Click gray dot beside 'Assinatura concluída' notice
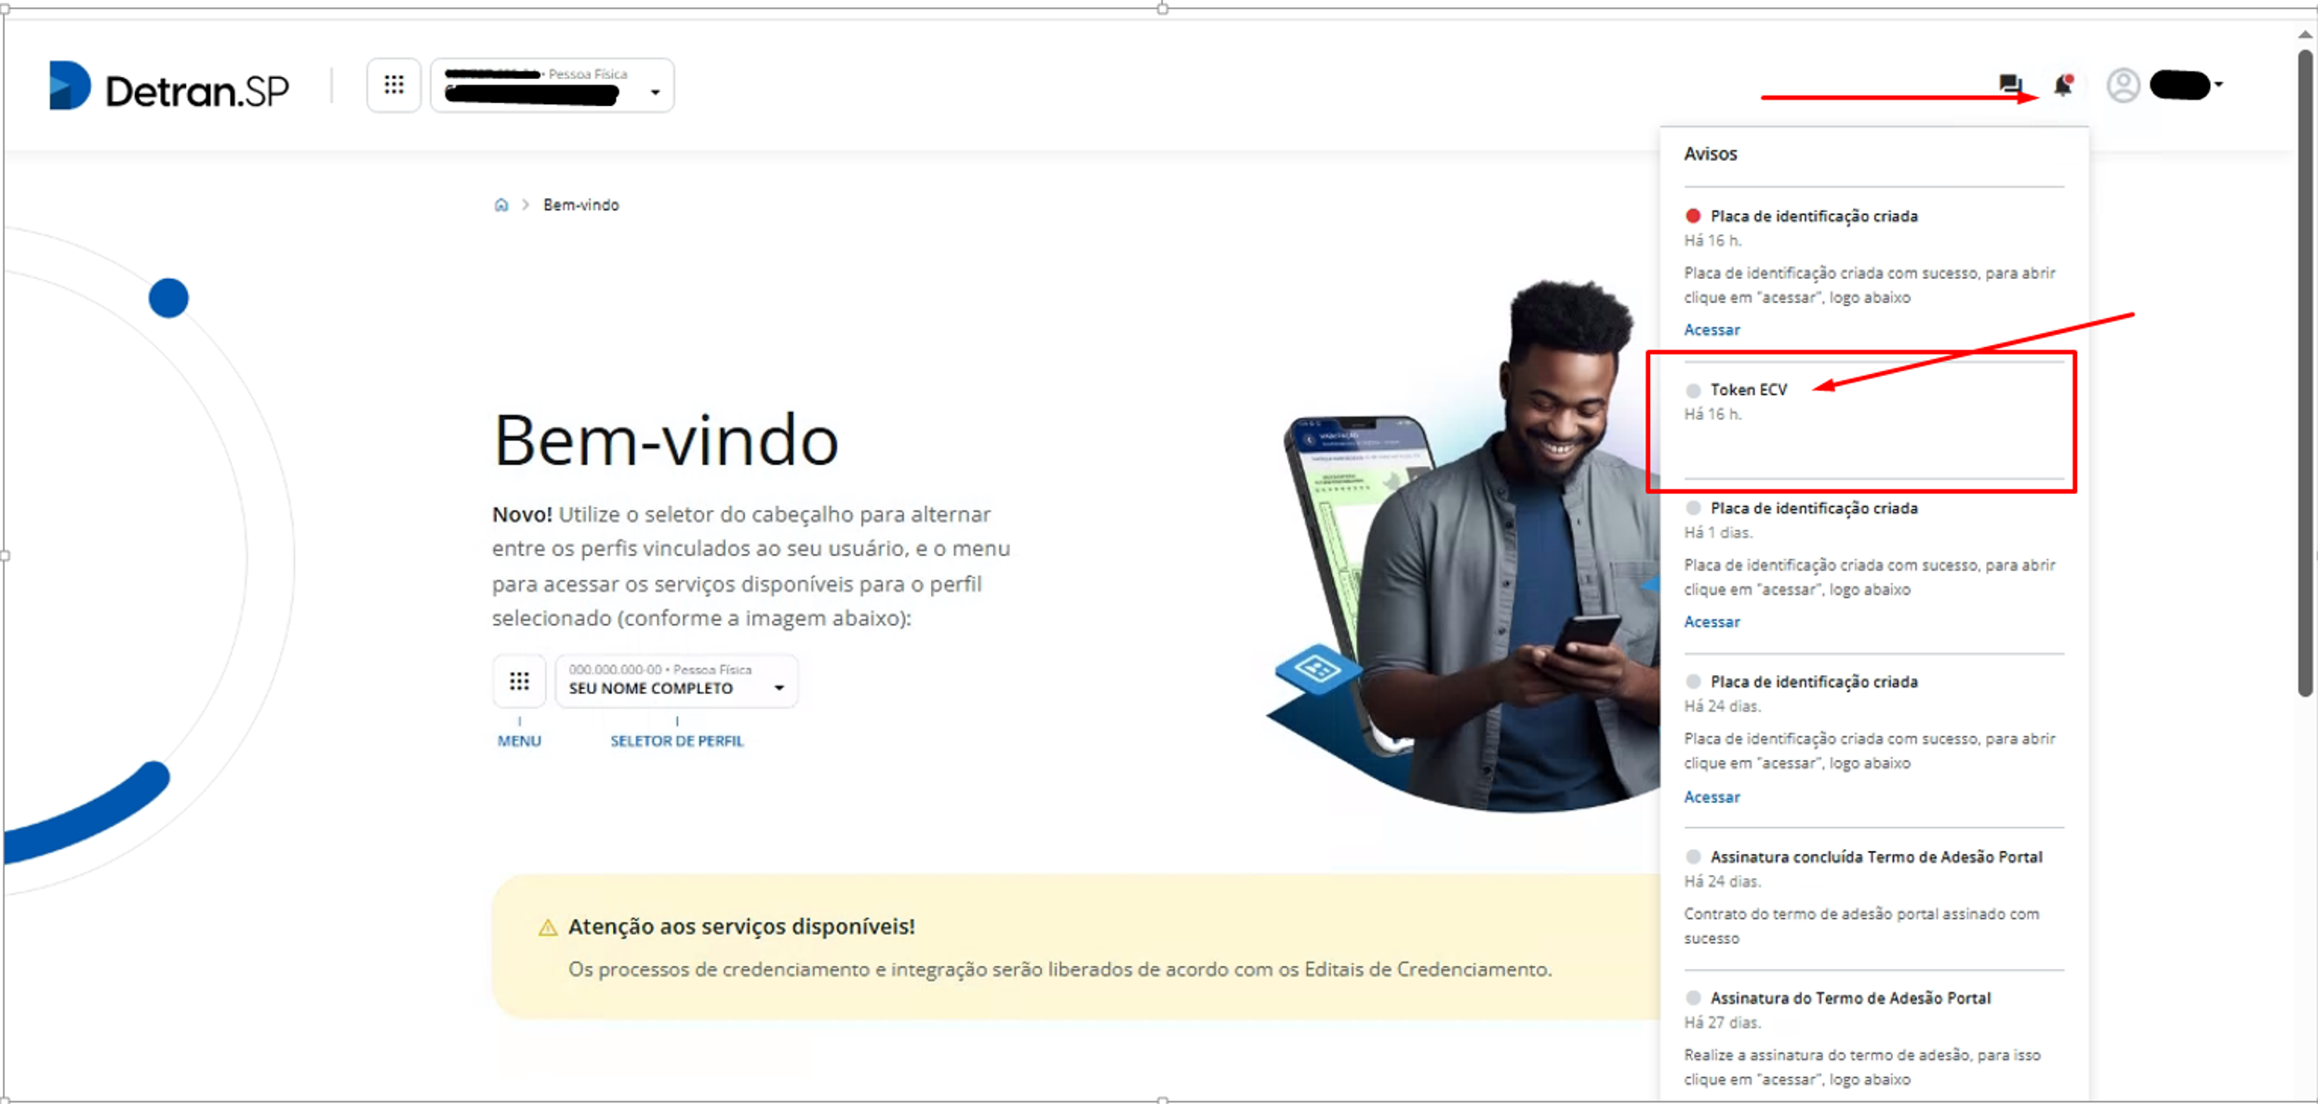2318x1104 pixels. 1693,857
